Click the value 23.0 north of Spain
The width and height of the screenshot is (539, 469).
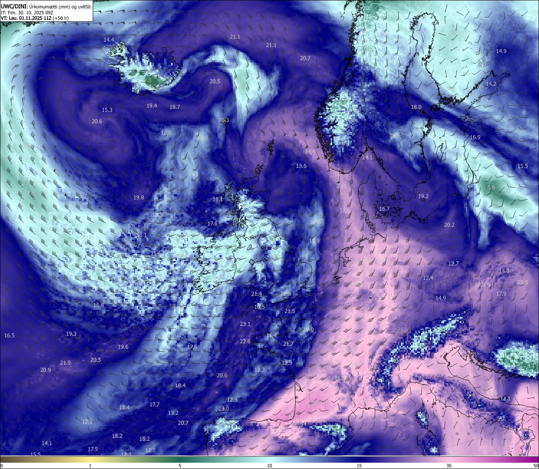(224, 408)
